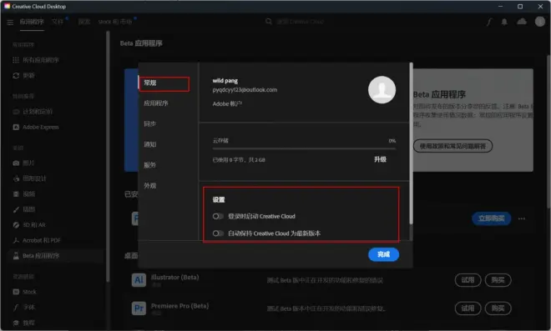
Task: Click the 完成 button
Action: (x=383, y=254)
